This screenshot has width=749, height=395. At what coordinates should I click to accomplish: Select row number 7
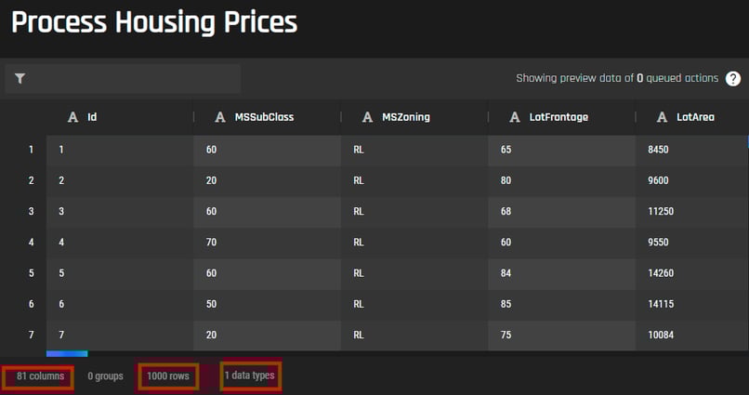[31, 335]
